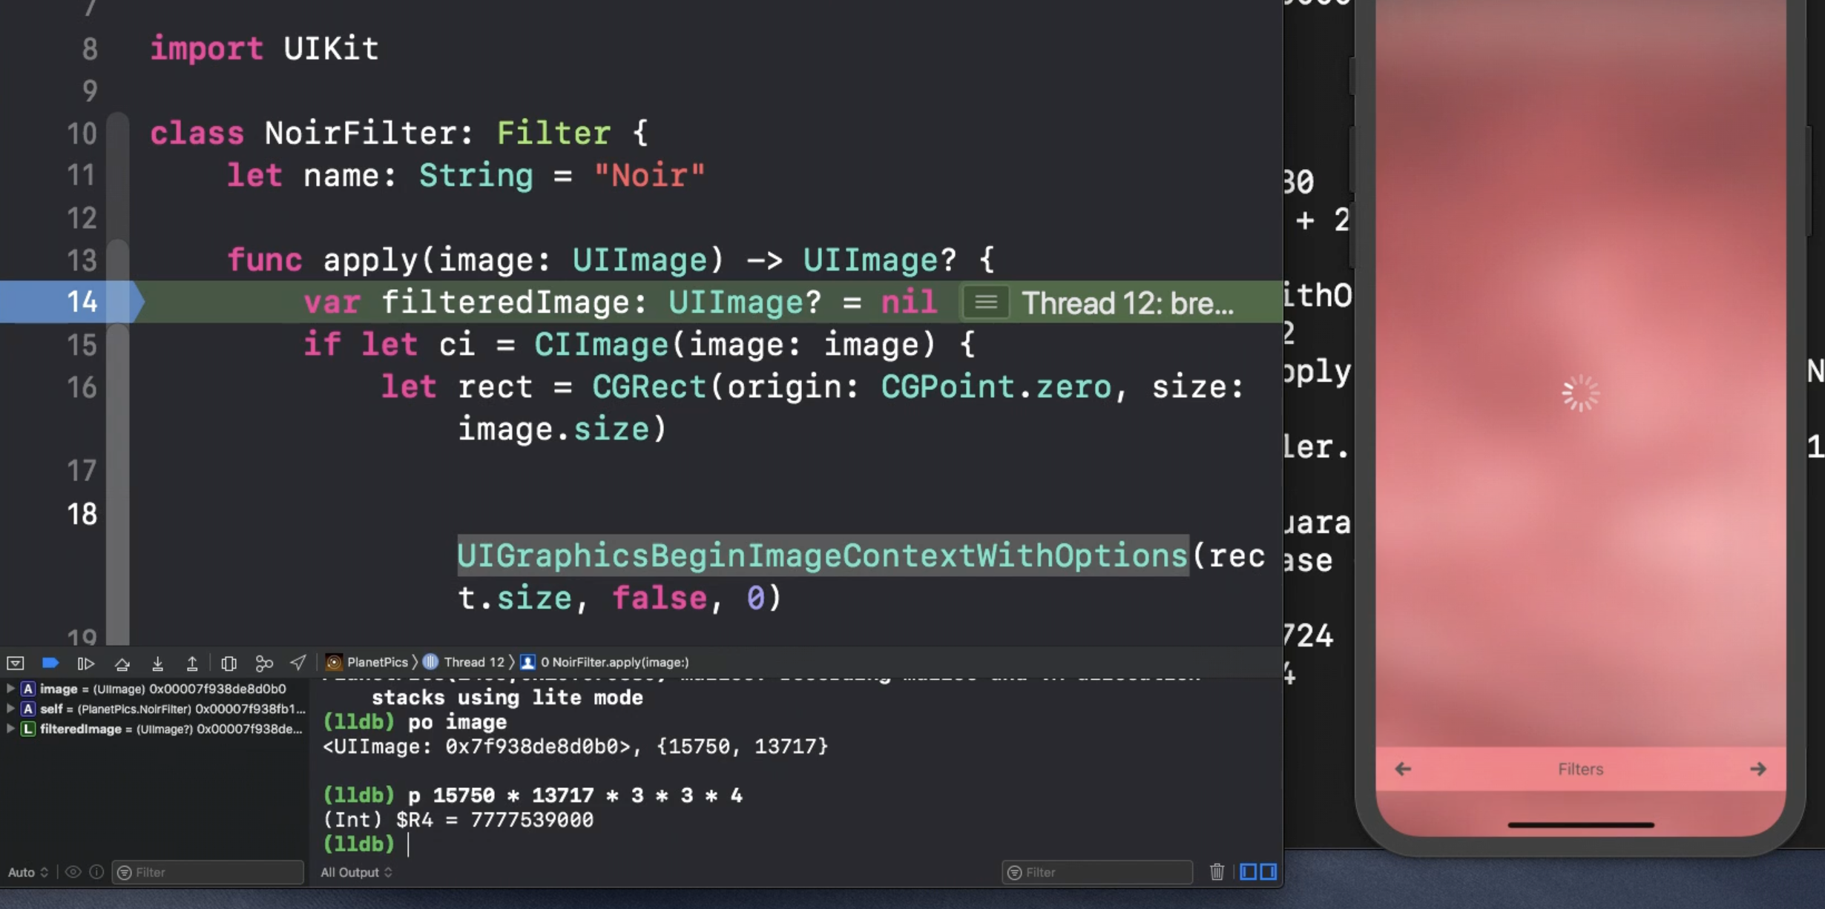The image size is (1825, 909).
Task: Clear the console with the trash icon
Action: coord(1217,872)
